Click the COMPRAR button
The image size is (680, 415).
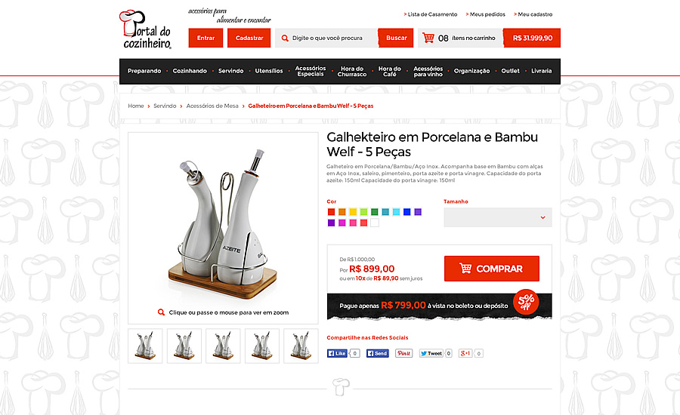491,269
